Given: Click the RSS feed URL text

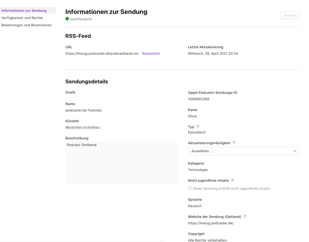Looking at the screenshot, I should 102,53.
